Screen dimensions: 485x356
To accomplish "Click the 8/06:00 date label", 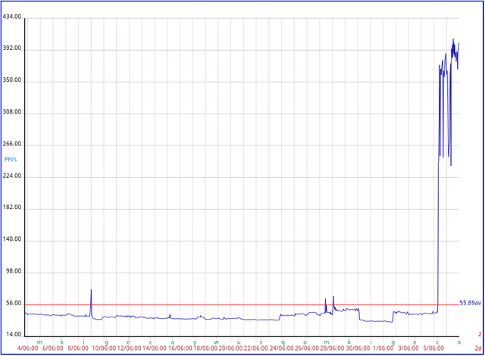I will tap(78, 348).
